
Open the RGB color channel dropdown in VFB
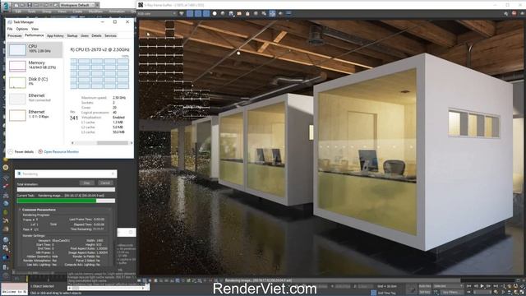point(157,13)
